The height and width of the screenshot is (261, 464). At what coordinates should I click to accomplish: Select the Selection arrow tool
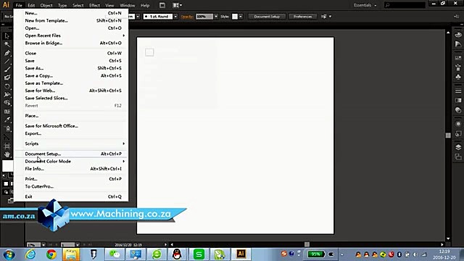click(7, 36)
